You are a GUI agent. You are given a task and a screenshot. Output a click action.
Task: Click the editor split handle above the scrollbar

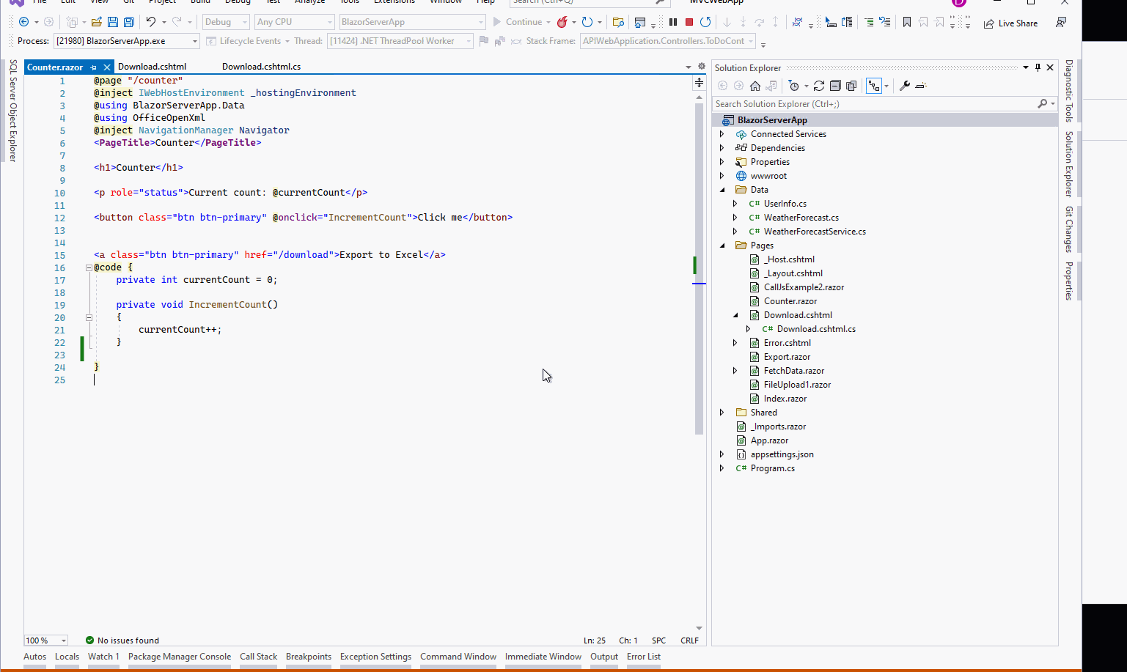click(700, 83)
